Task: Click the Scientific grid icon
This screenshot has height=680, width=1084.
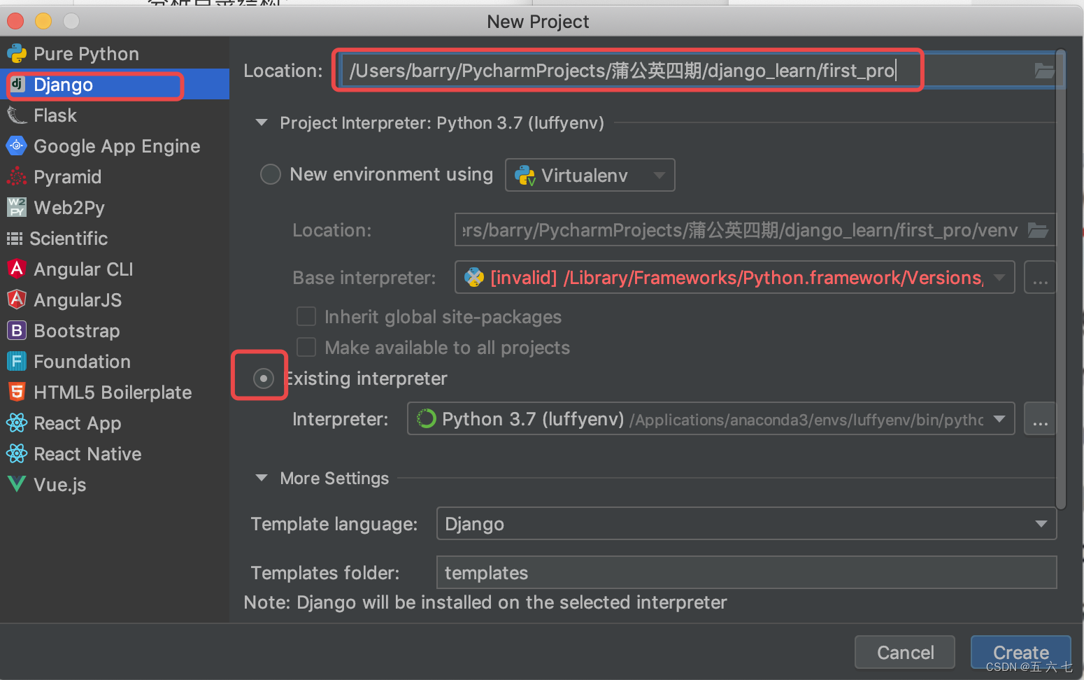Action: pyautogui.click(x=15, y=239)
